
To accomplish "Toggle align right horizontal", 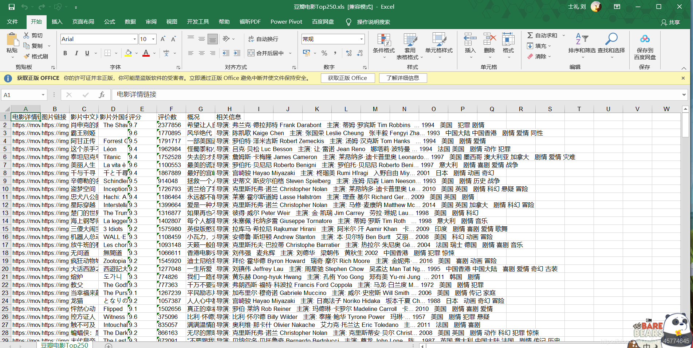I will click(x=212, y=53).
